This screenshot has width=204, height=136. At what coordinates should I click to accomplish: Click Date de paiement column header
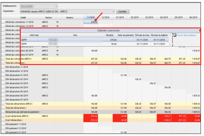pos(126,35)
